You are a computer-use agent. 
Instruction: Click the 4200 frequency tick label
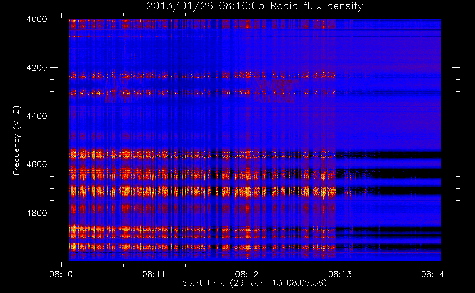click(x=37, y=68)
